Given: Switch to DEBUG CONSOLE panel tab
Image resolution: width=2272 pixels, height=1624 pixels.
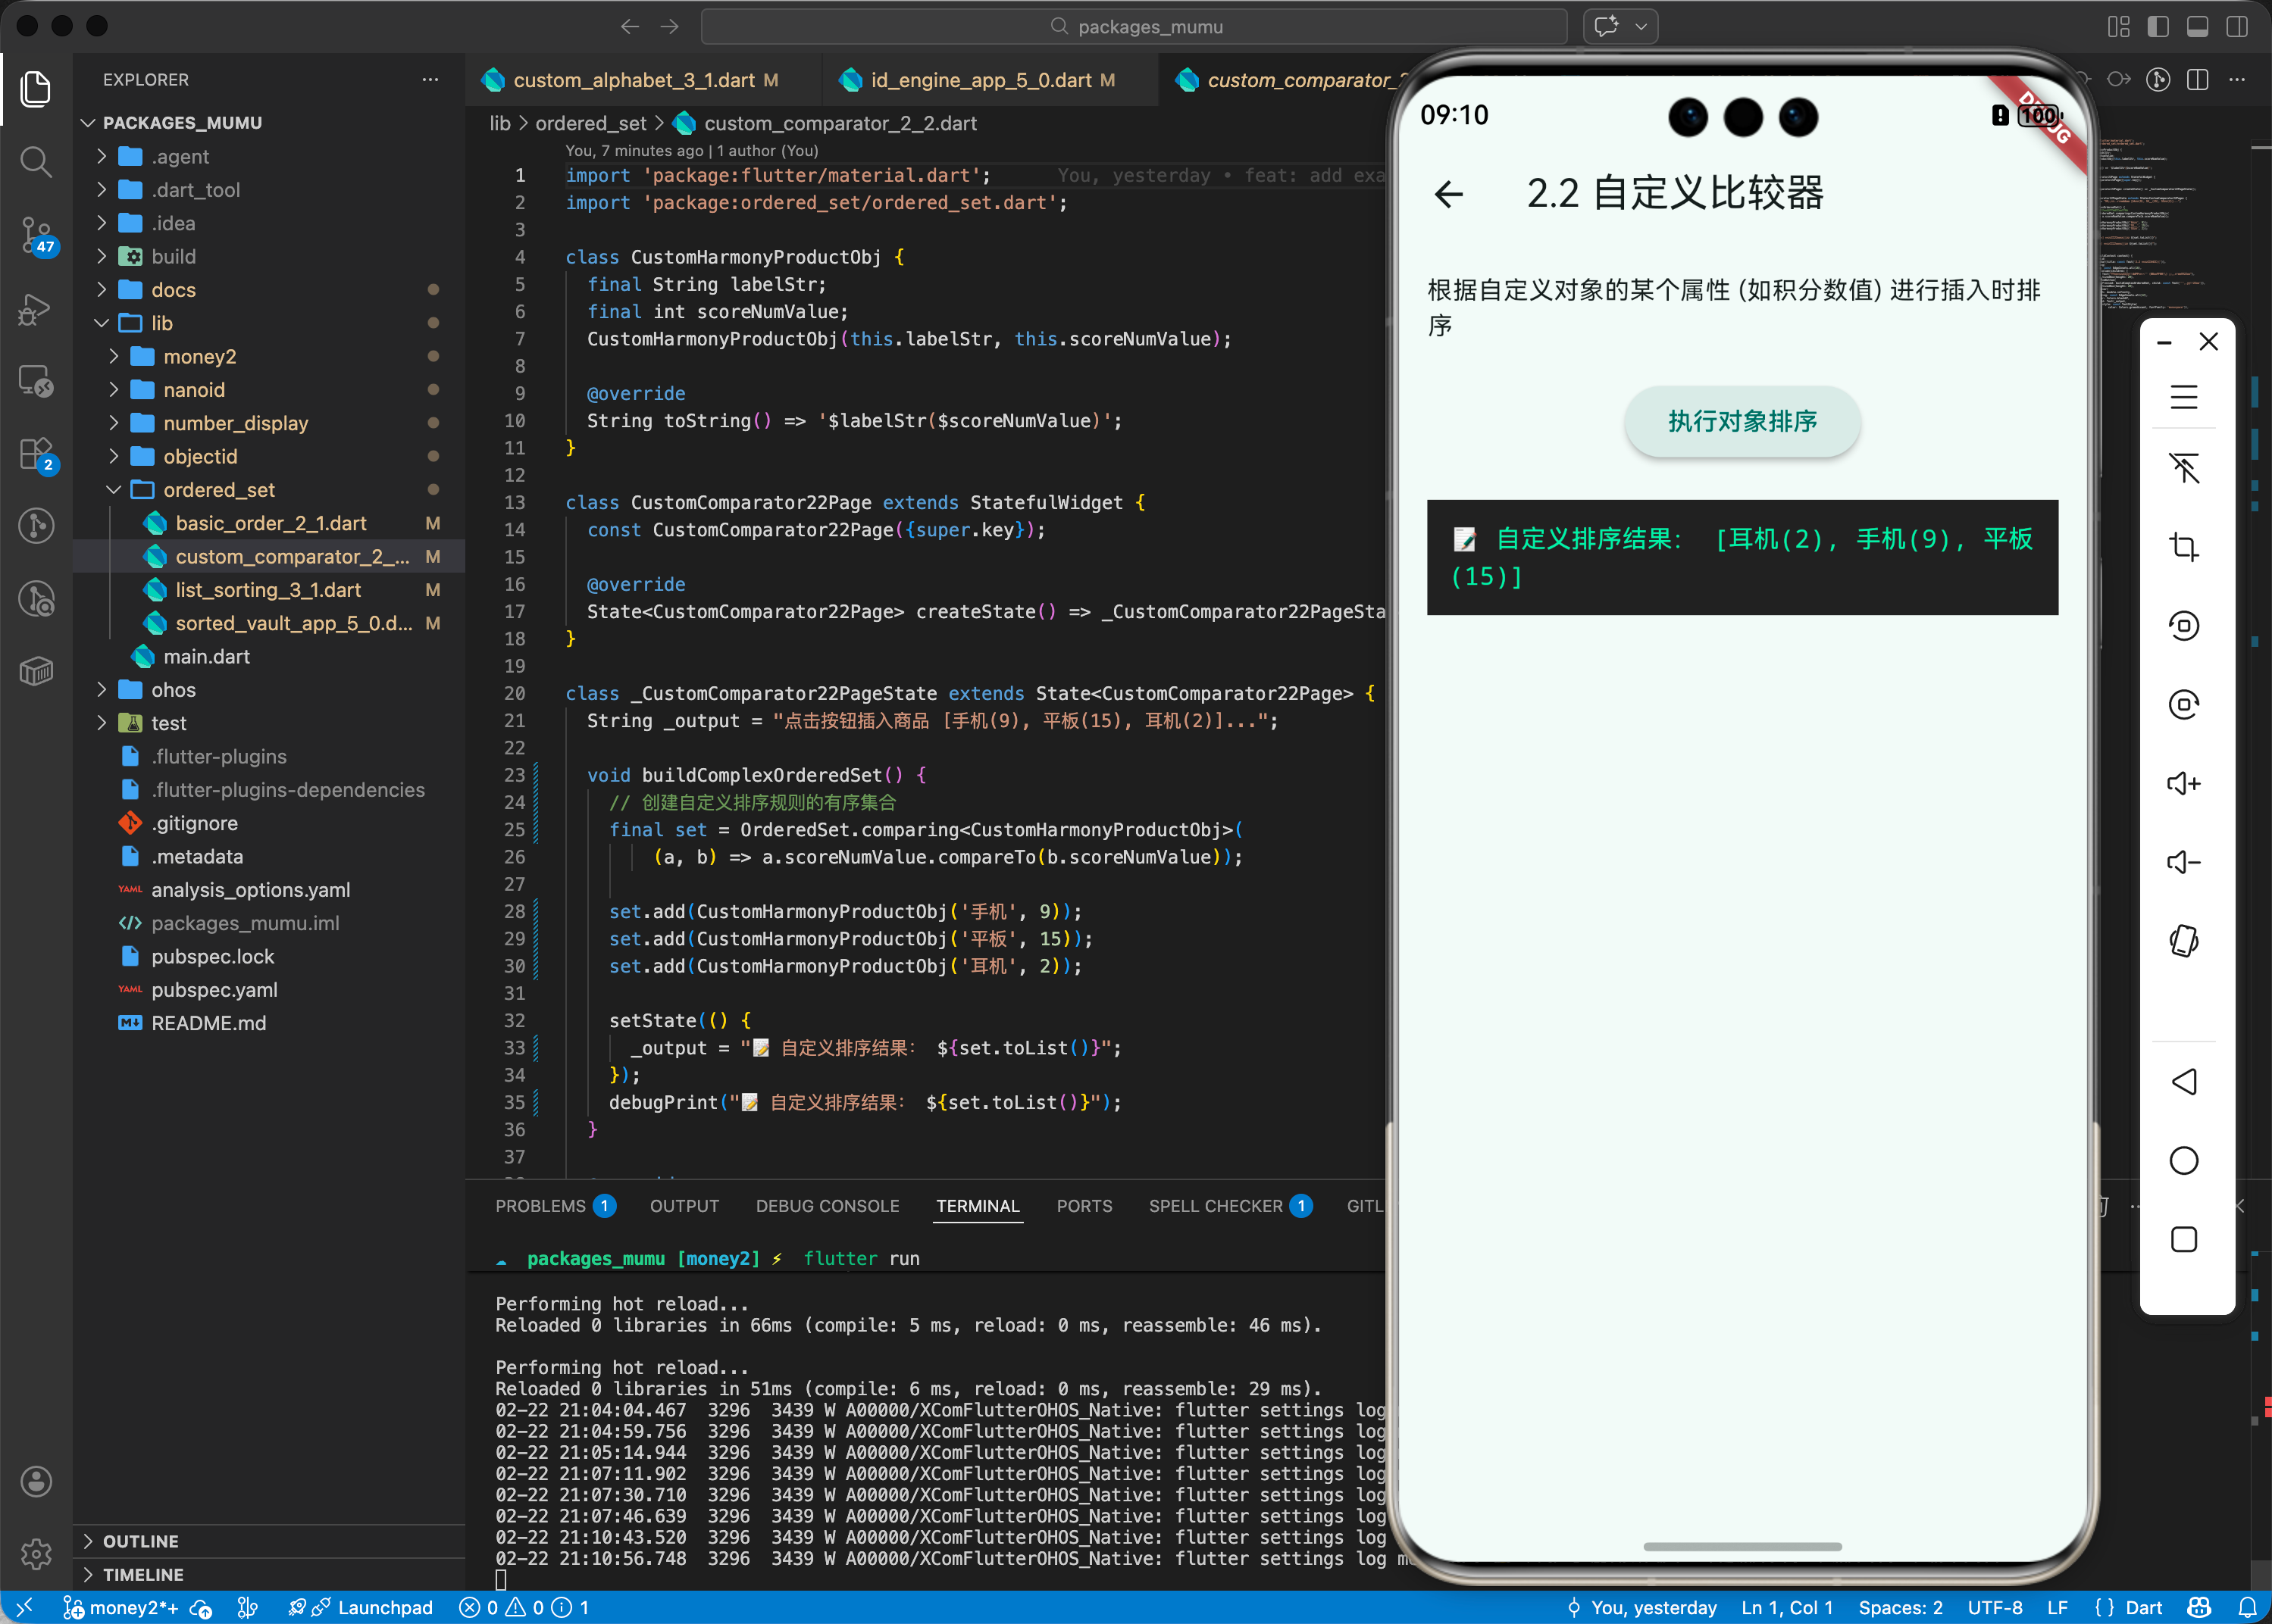Looking at the screenshot, I should point(826,1206).
